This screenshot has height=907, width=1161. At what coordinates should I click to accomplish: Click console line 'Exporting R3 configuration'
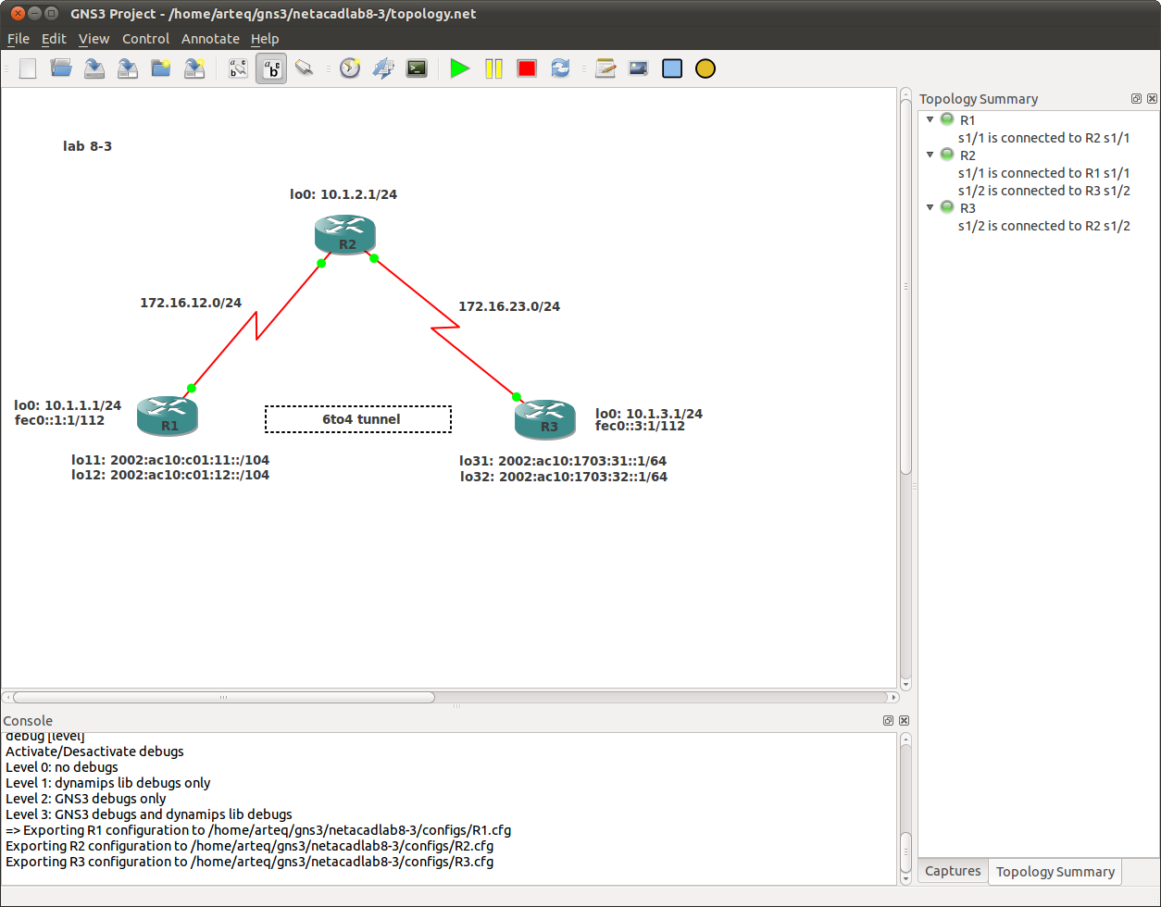[x=249, y=862]
